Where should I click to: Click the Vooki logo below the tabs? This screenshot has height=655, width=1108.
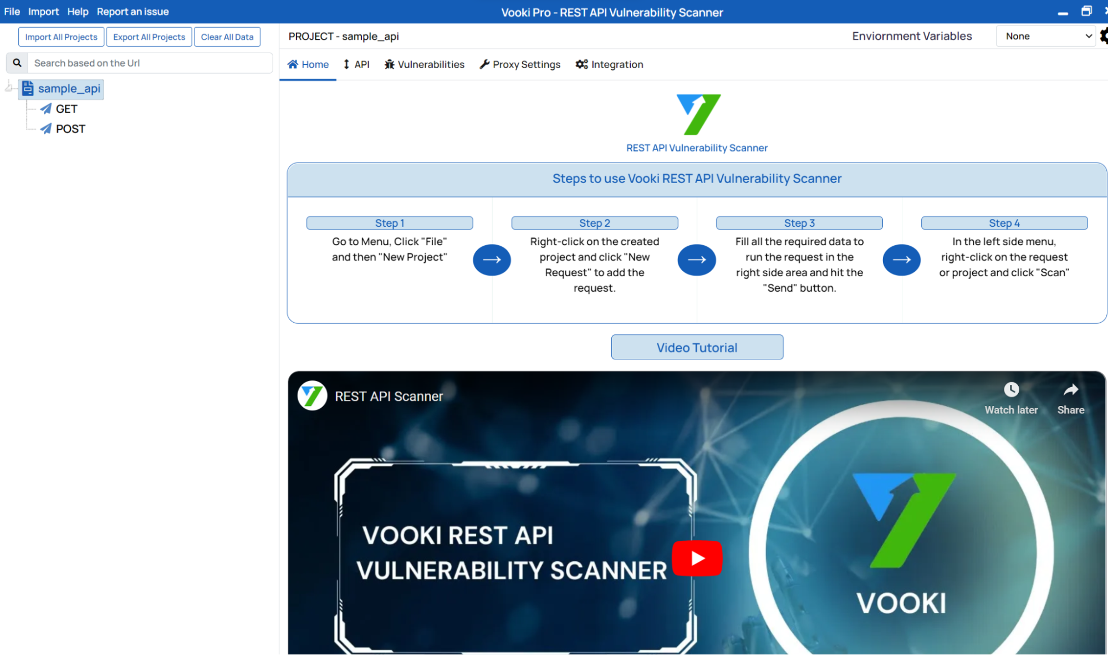[698, 114]
